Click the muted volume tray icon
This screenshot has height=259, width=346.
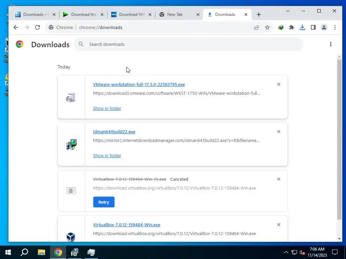[x=302, y=252]
